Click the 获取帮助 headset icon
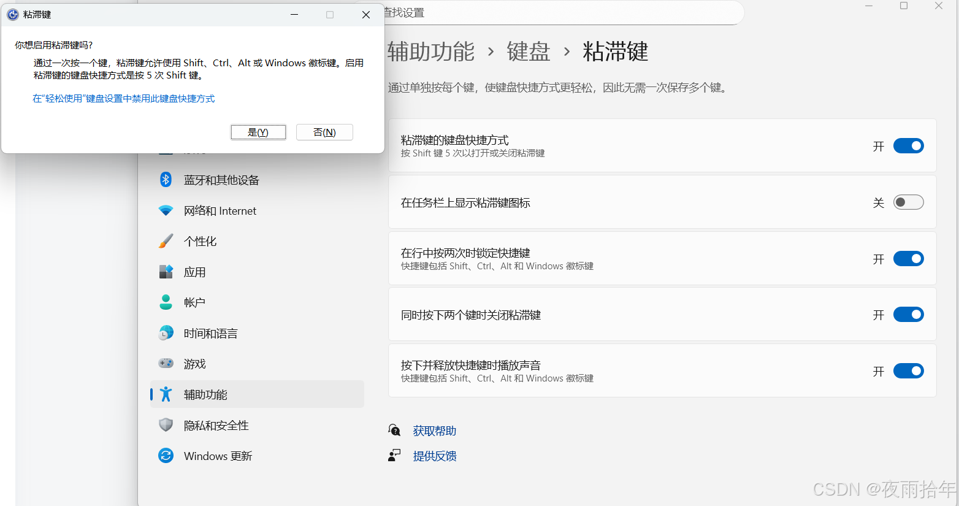This screenshot has height=506, width=959. [395, 431]
